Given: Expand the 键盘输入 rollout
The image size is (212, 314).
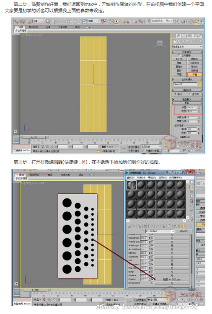Looking at the screenshot, I should pos(187,99).
